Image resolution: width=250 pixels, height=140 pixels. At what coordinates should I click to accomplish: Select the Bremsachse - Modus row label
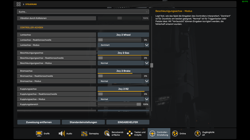coord(57,81)
